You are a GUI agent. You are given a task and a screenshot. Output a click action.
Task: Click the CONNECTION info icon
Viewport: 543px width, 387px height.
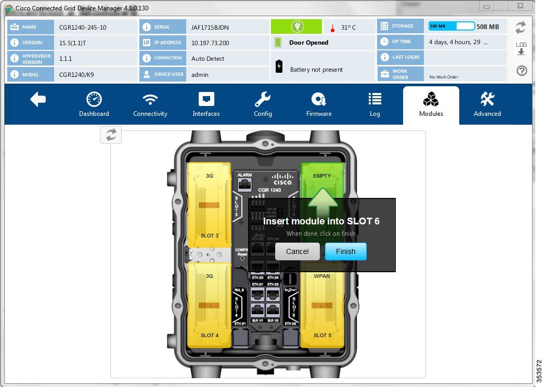[x=147, y=58]
